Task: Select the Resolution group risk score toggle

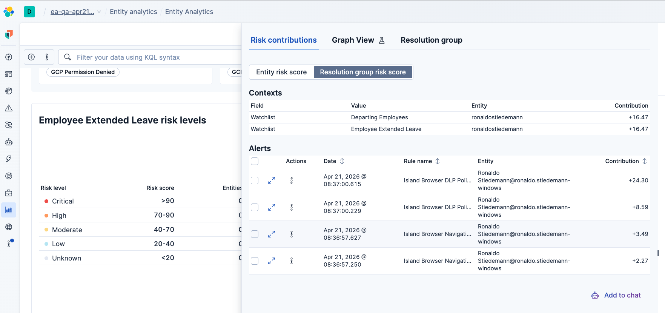Action: click(x=363, y=72)
